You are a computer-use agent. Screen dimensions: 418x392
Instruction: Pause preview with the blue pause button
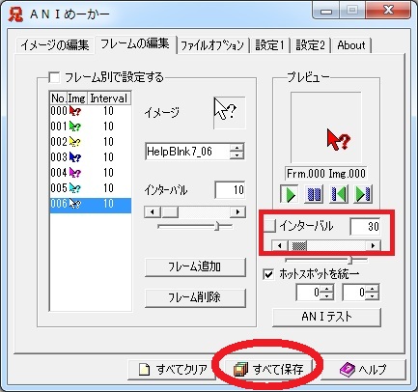(x=314, y=194)
